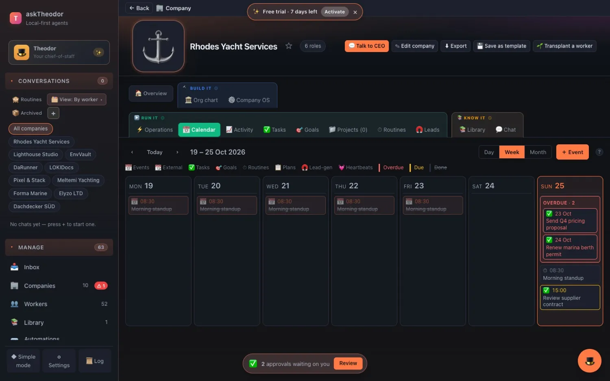Screen dimensions: 610x381
Task: Toggle the Goals calendar filter
Action: point(226,168)
